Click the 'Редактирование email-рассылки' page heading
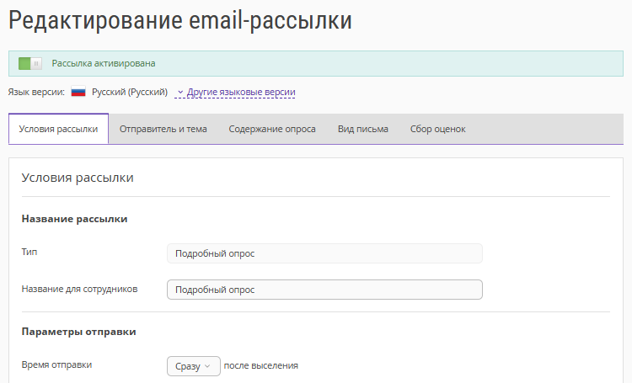The image size is (632, 383). coord(180,22)
